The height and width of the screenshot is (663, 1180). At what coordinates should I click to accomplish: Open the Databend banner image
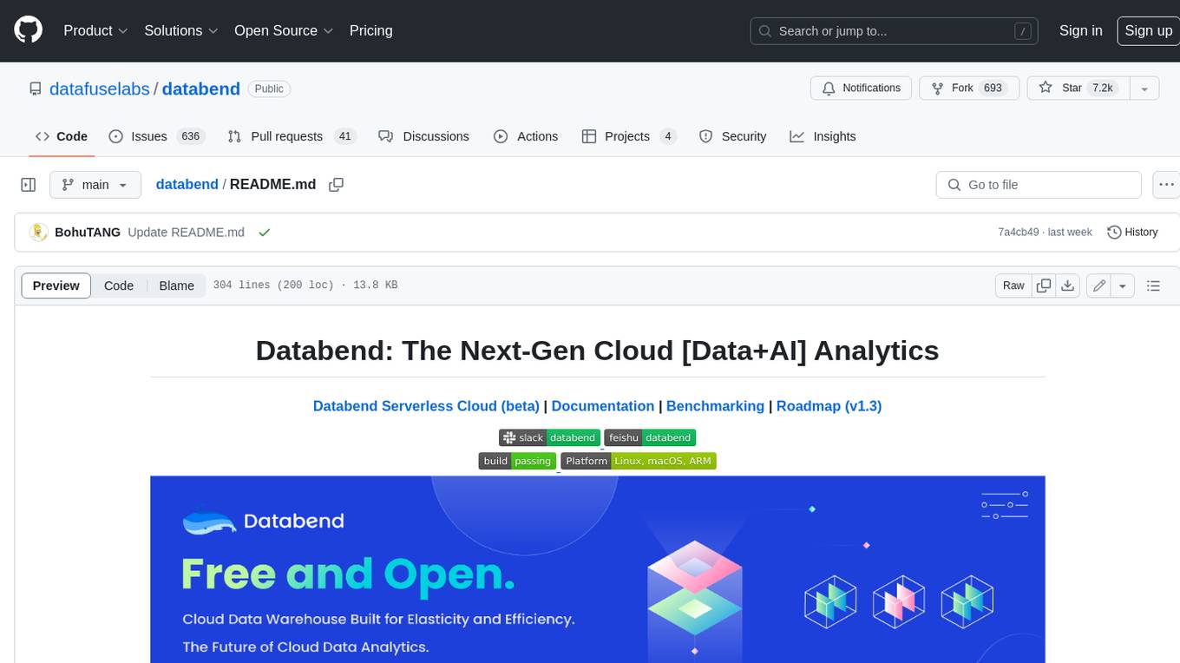coord(598,569)
